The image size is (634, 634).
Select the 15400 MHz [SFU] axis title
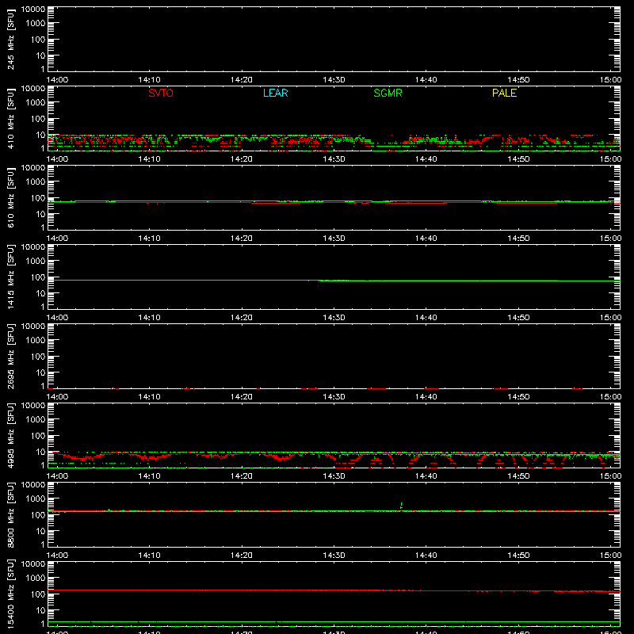point(10,594)
